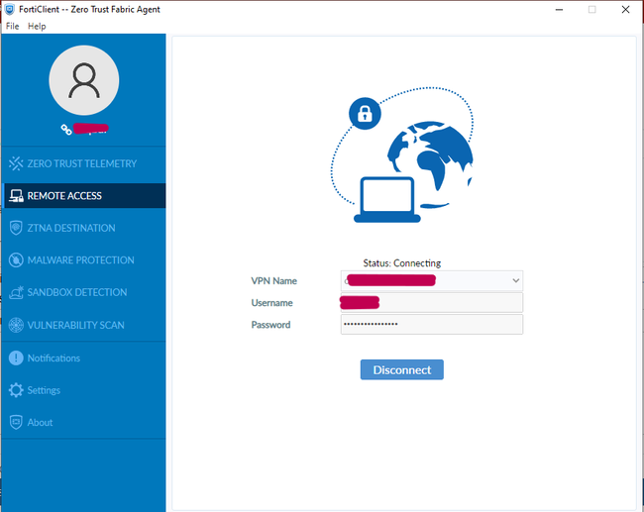
Task: Click the Zero Trust Telemetry icon
Action: 16,163
